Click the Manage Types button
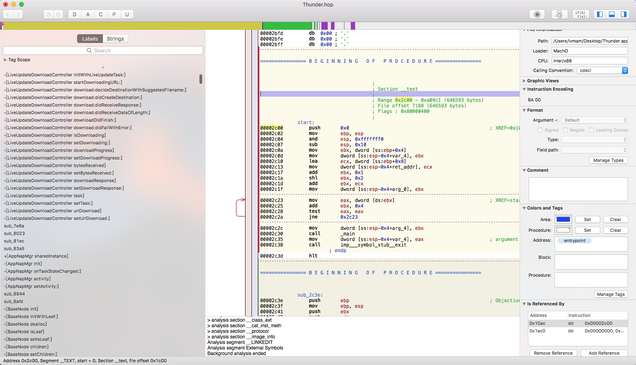This screenshot has width=636, height=365. [608, 160]
